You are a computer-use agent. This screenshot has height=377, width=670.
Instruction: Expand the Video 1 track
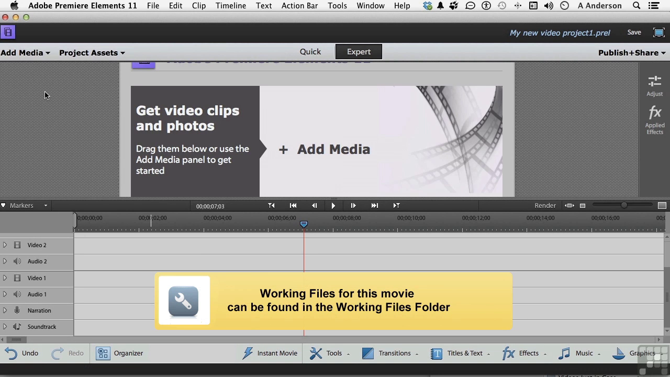click(x=5, y=278)
